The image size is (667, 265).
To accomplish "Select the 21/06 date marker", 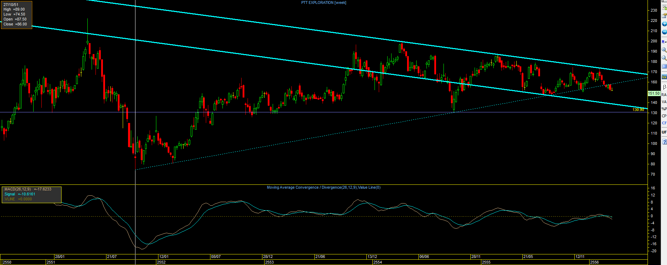I will (320, 257).
